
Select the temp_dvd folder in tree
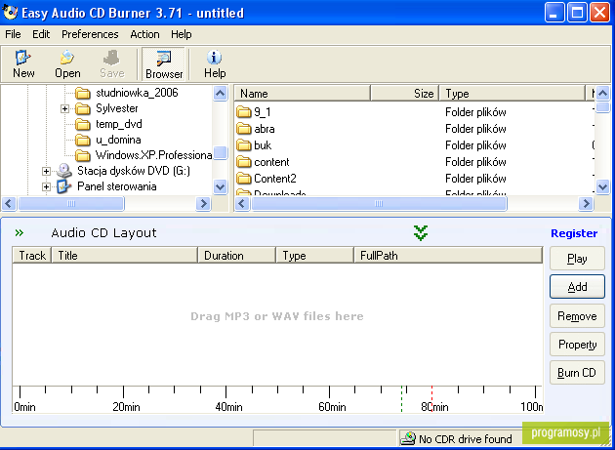(119, 124)
